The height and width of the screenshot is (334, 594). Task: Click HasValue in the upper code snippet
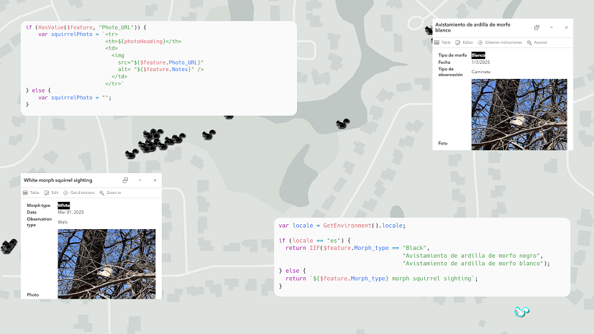point(51,27)
